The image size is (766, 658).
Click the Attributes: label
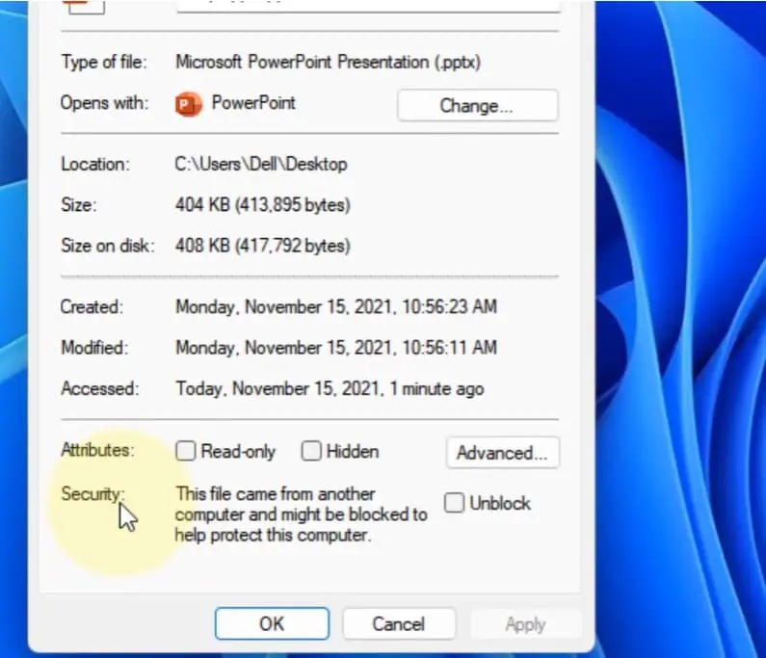coord(97,450)
